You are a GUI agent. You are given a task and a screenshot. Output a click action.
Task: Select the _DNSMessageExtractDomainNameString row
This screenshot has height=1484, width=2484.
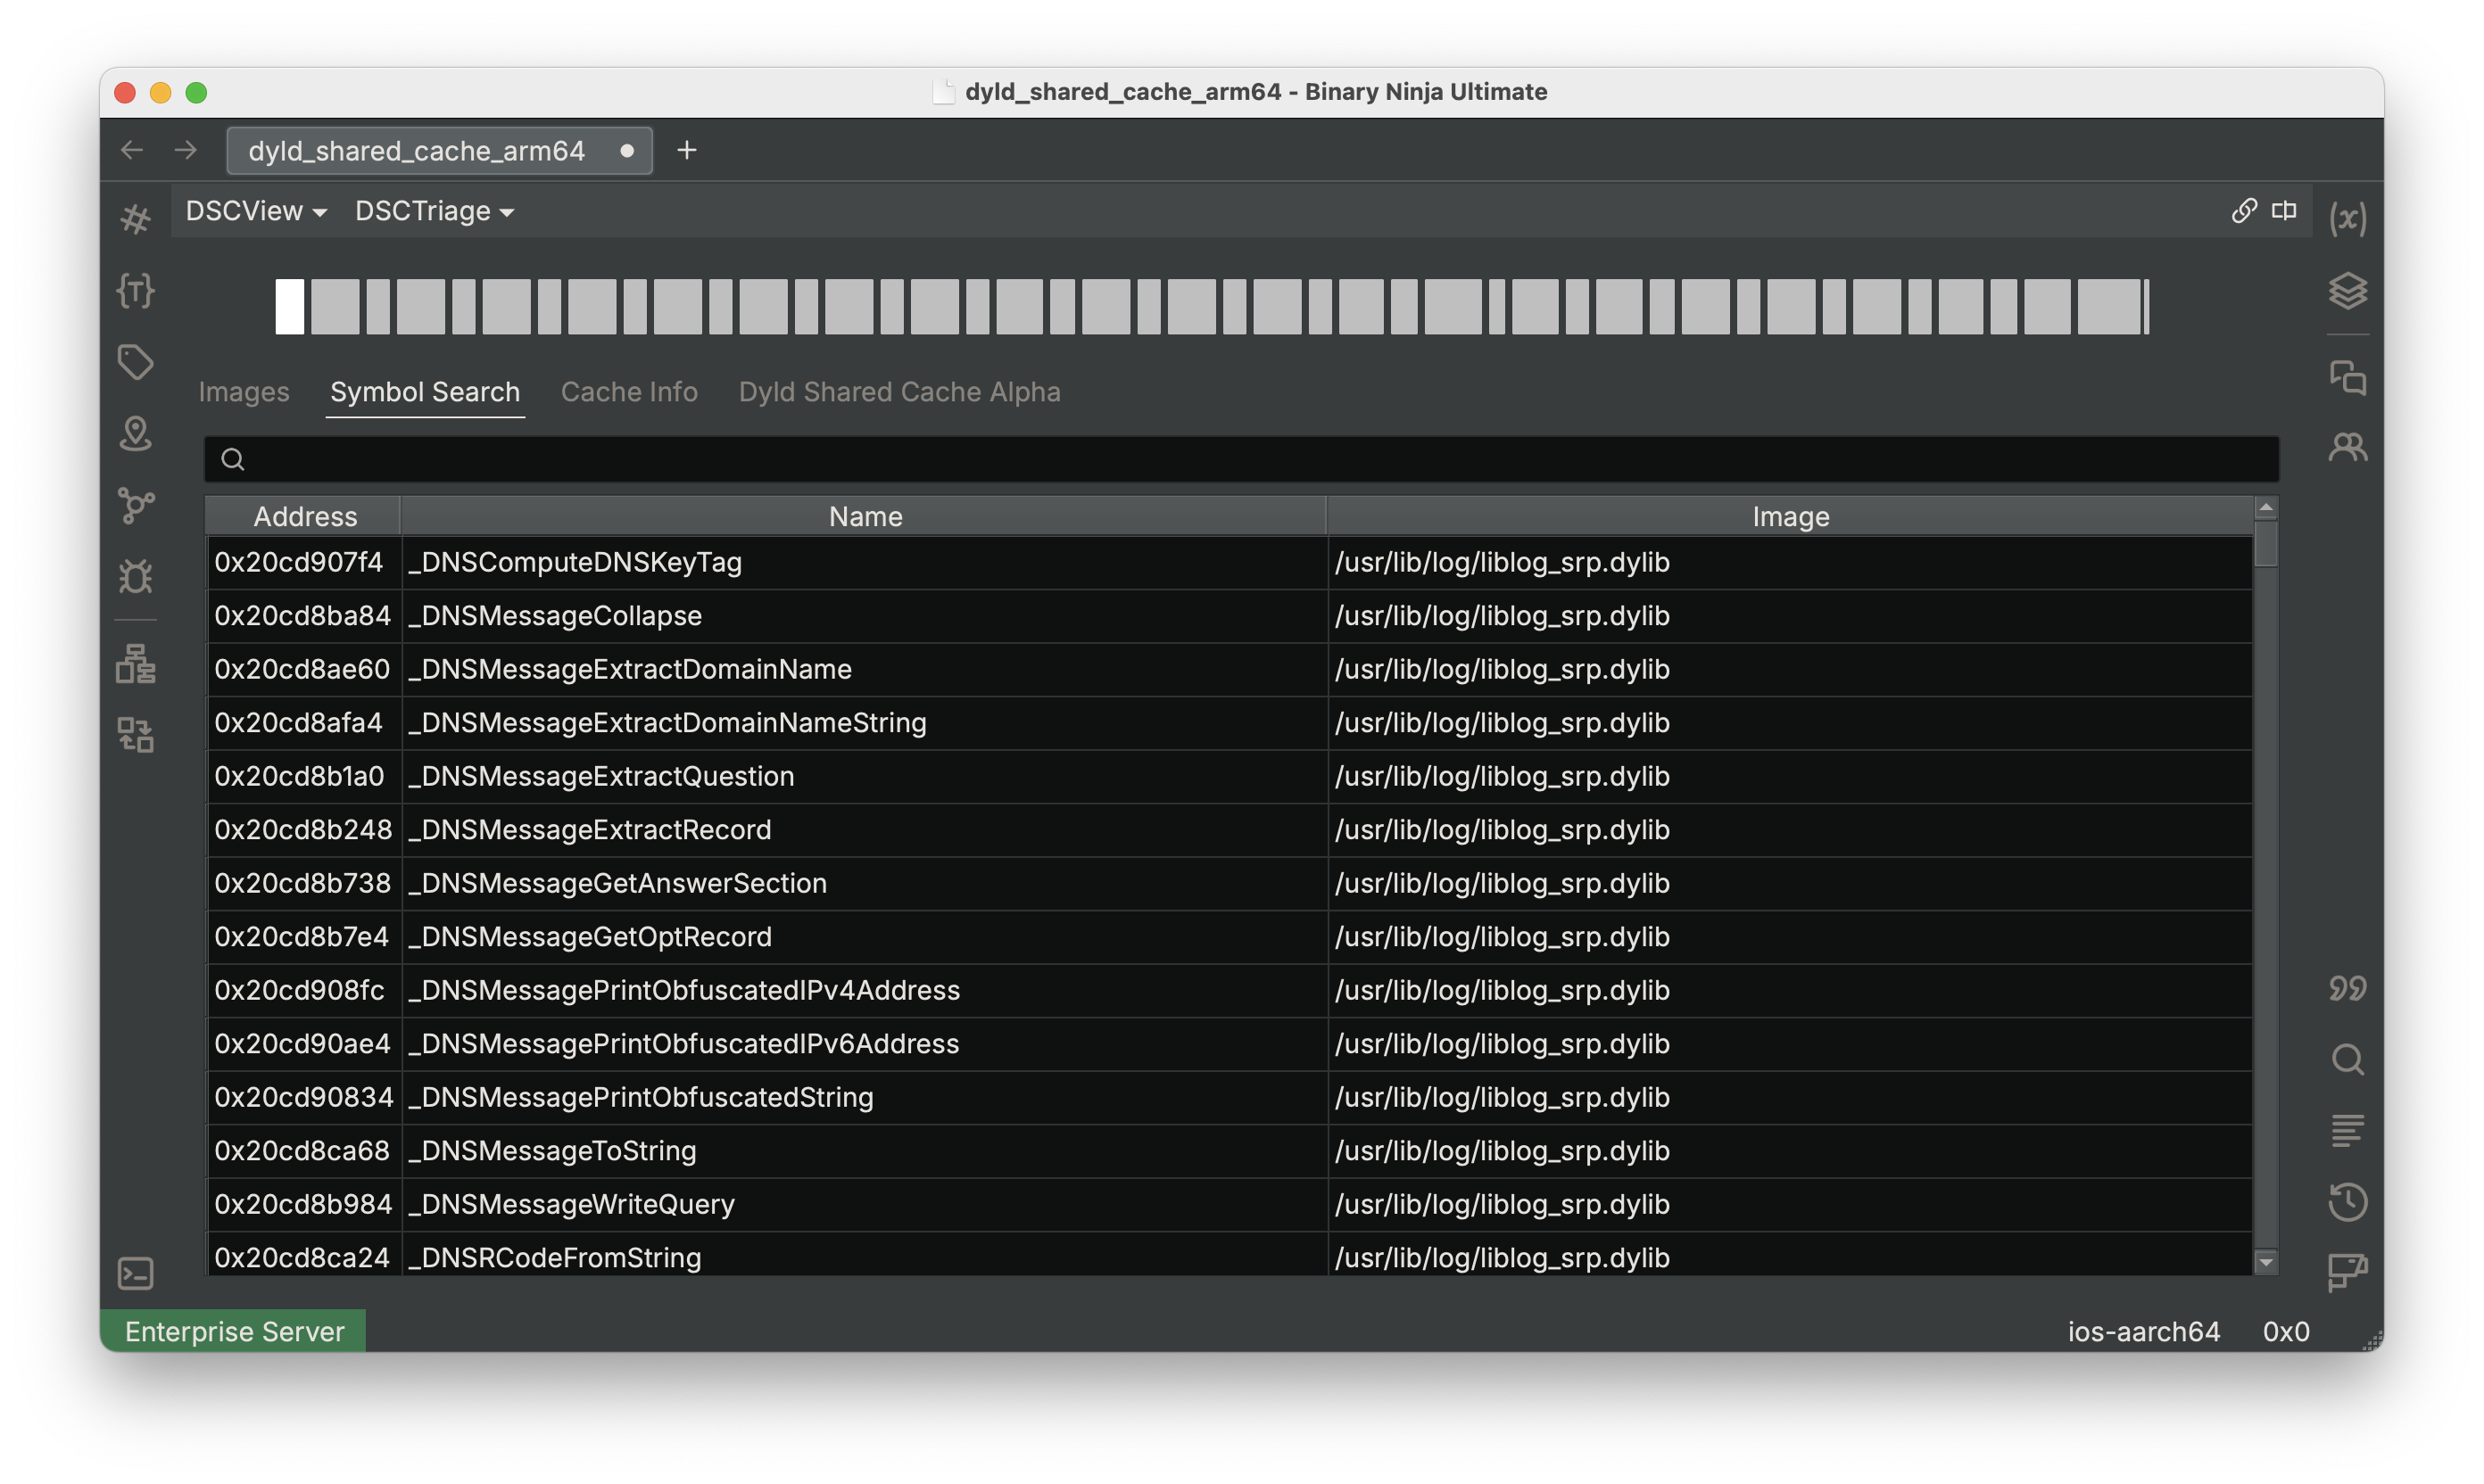point(1229,723)
